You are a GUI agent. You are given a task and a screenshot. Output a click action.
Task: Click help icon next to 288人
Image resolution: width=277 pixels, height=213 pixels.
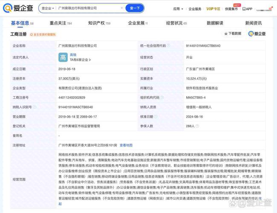197,126
